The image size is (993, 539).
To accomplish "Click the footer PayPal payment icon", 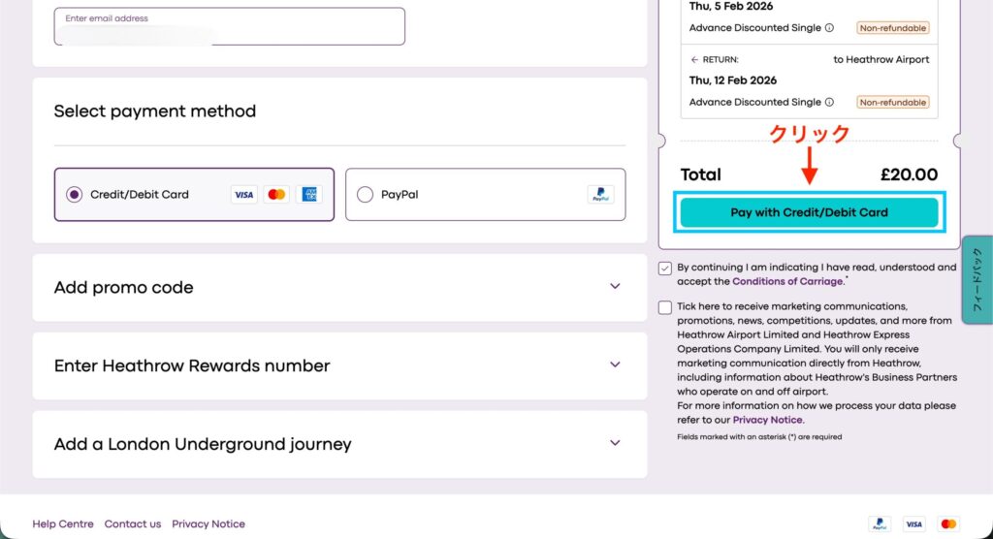I will pos(880,523).
